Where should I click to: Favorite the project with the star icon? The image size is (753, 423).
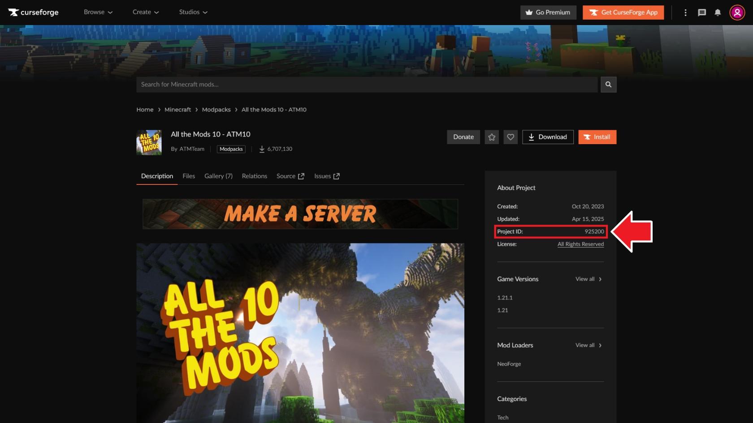click(x=492, y=137)
